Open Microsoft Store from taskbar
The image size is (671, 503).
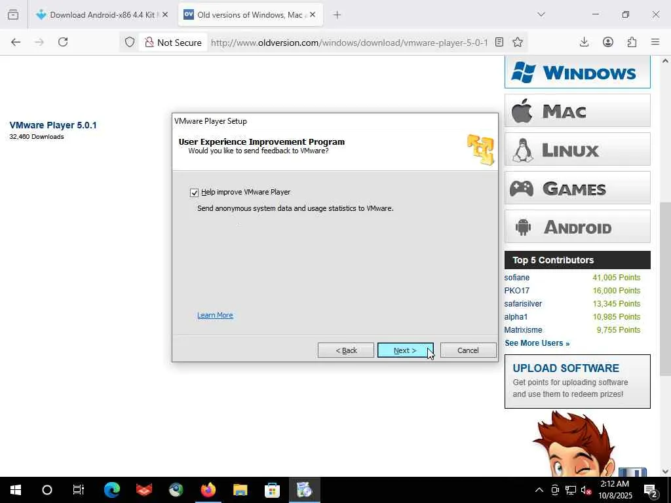(x=272, y=490)
